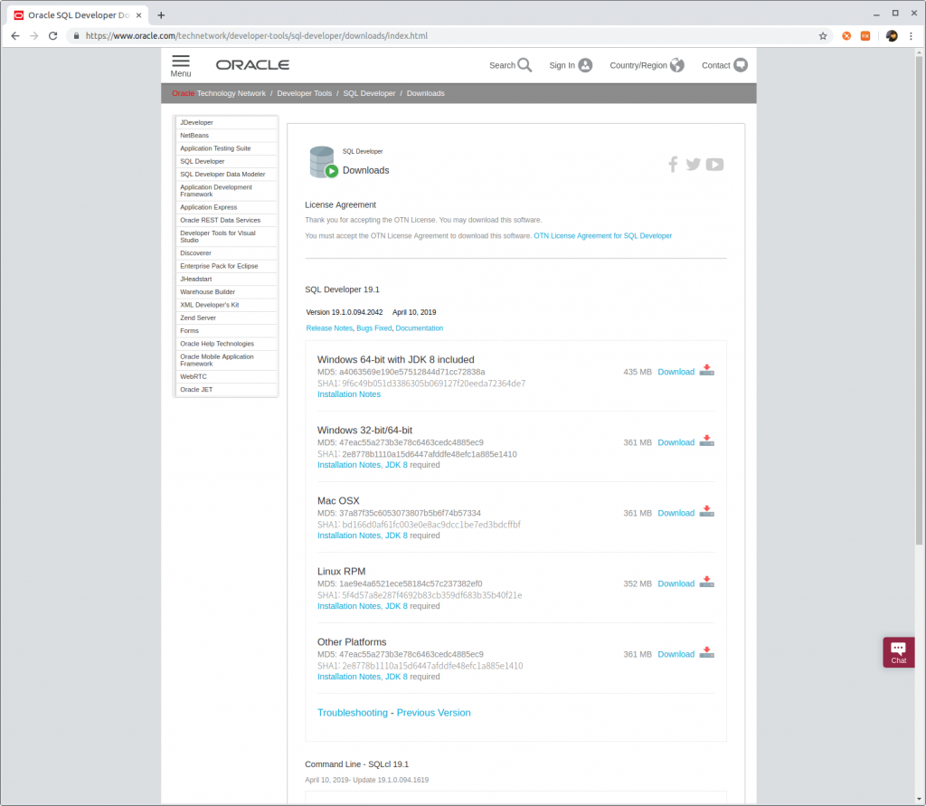Image resolution: width=926 pixels, height=806 pixels.
Task: Open Country/Region globe icon
Action: [x=677, y=65]
